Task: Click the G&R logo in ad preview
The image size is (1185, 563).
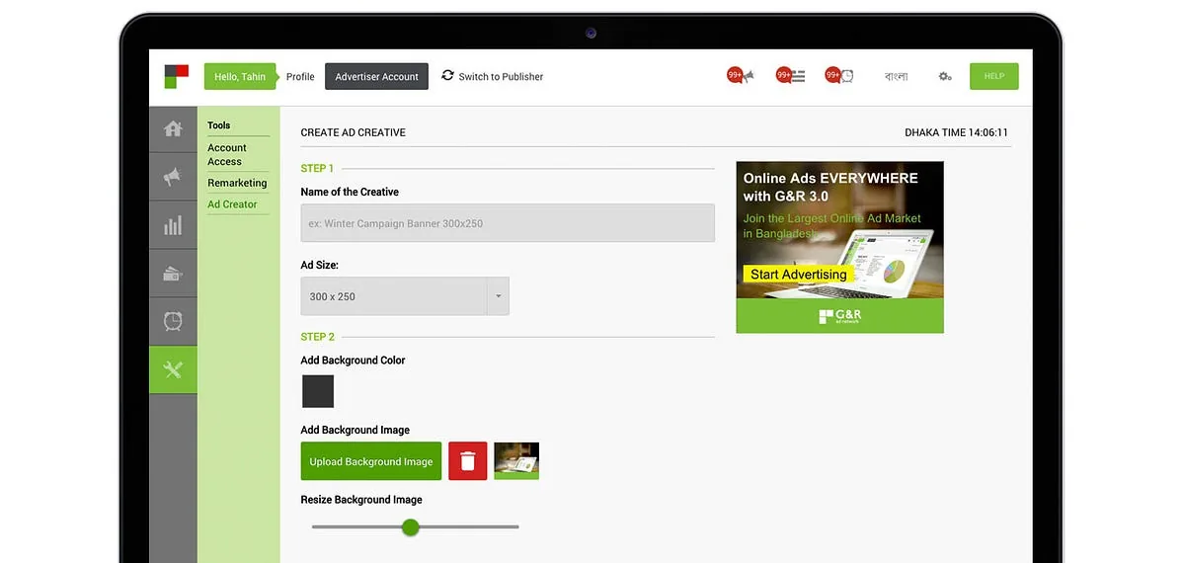Action: (x=840, y=316)
